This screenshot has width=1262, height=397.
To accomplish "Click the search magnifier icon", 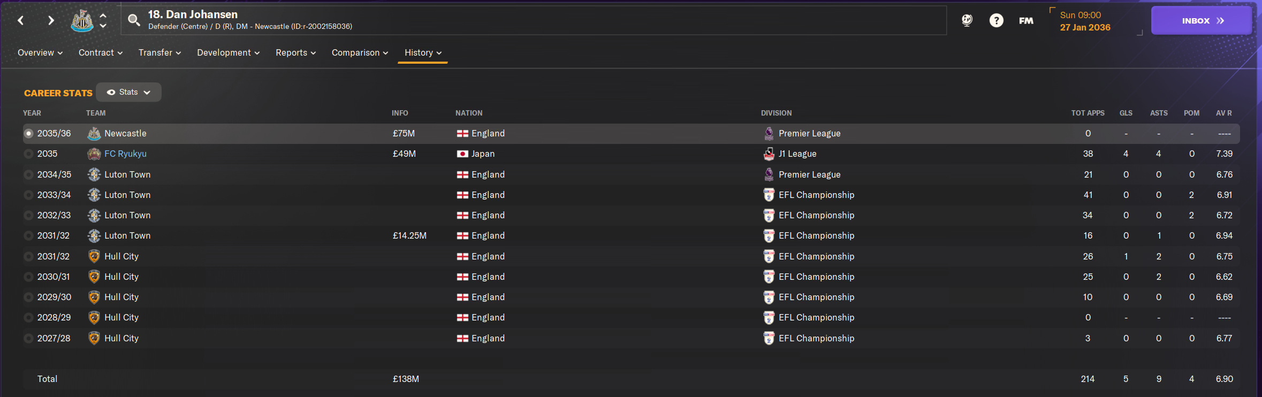I will 134,20.
